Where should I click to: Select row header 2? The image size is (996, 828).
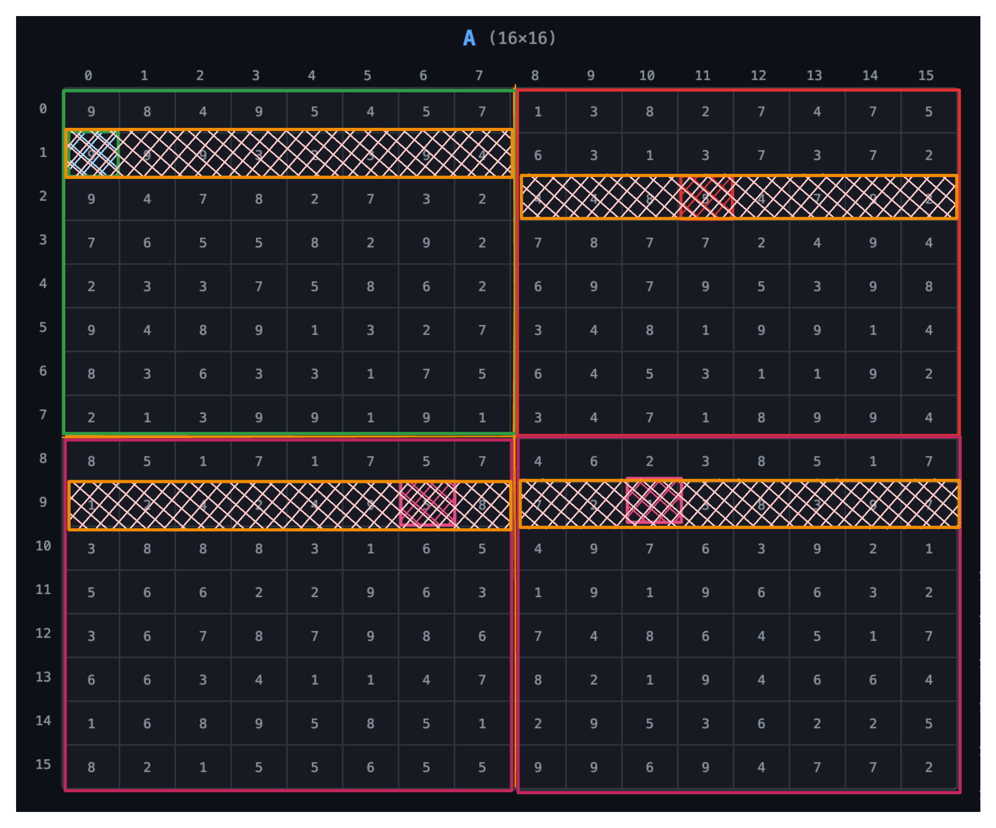click(x=43, y=196)
